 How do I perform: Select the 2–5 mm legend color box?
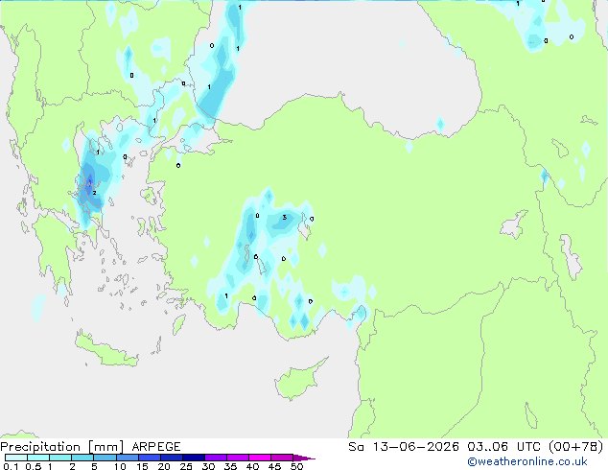82,458
